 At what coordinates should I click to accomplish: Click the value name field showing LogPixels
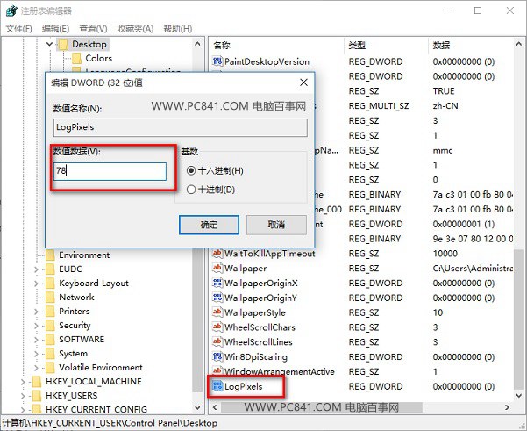coord(180,127)
